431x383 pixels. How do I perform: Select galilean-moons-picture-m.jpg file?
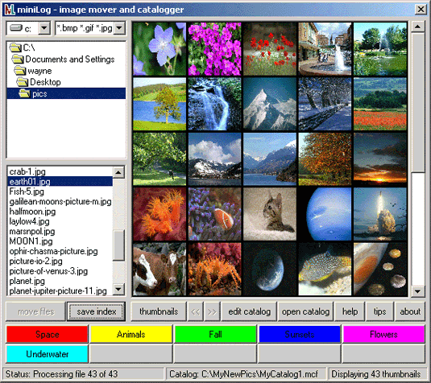(x=60, y=201)
